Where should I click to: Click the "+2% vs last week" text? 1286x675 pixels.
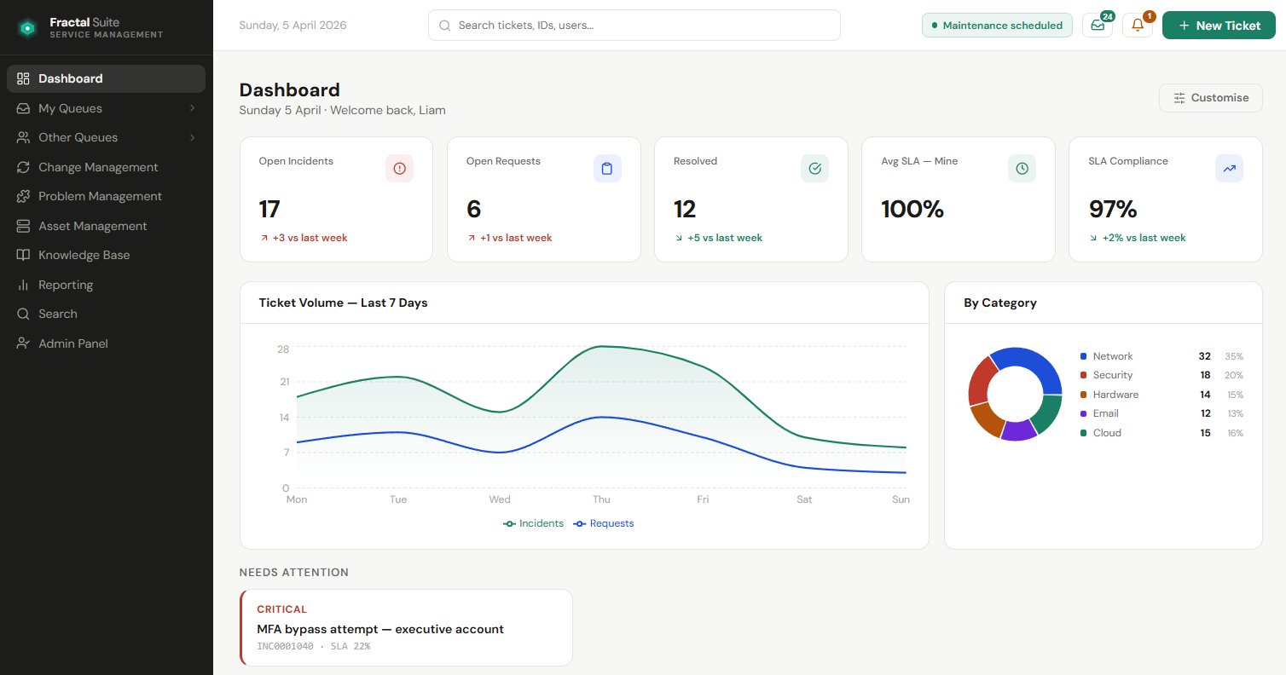[x=1144, y=238]
